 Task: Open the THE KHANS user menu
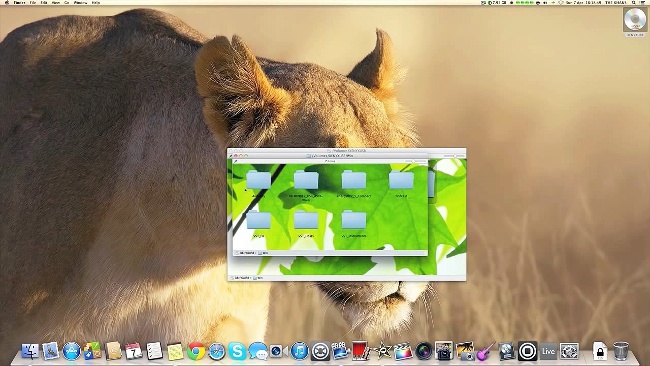point(616,3)
